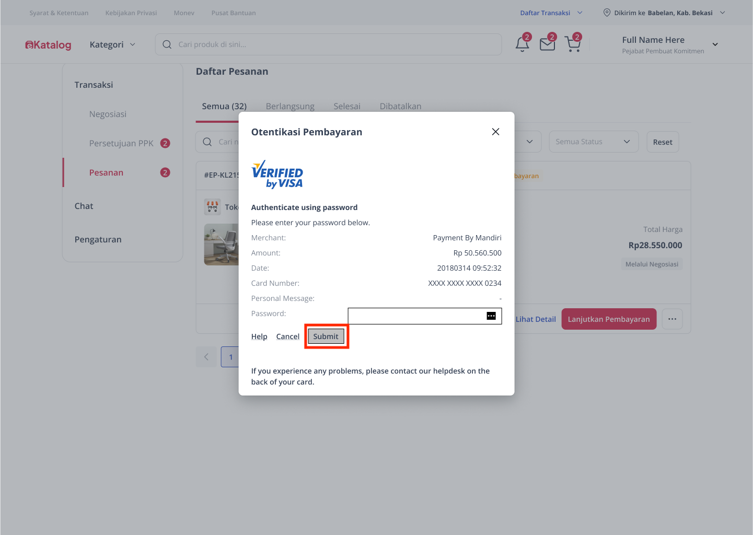Focus the Password input field
The image size is (753, 535).
416,316
